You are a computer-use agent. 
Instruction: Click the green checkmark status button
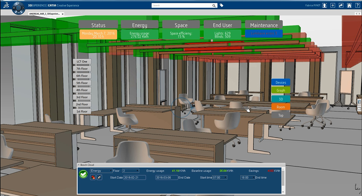click(x=83, y=174)
